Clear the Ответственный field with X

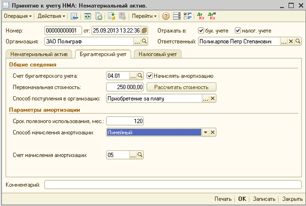pyautogui.click(x=291, y=41)
